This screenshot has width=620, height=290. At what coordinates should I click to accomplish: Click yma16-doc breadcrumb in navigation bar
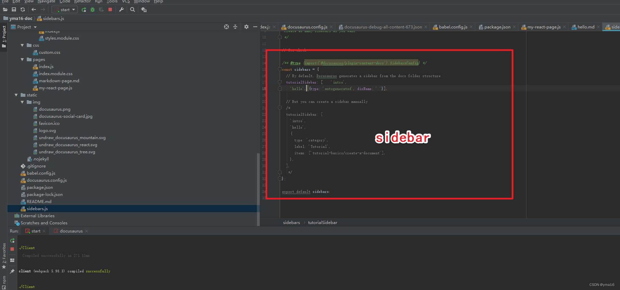18,18
